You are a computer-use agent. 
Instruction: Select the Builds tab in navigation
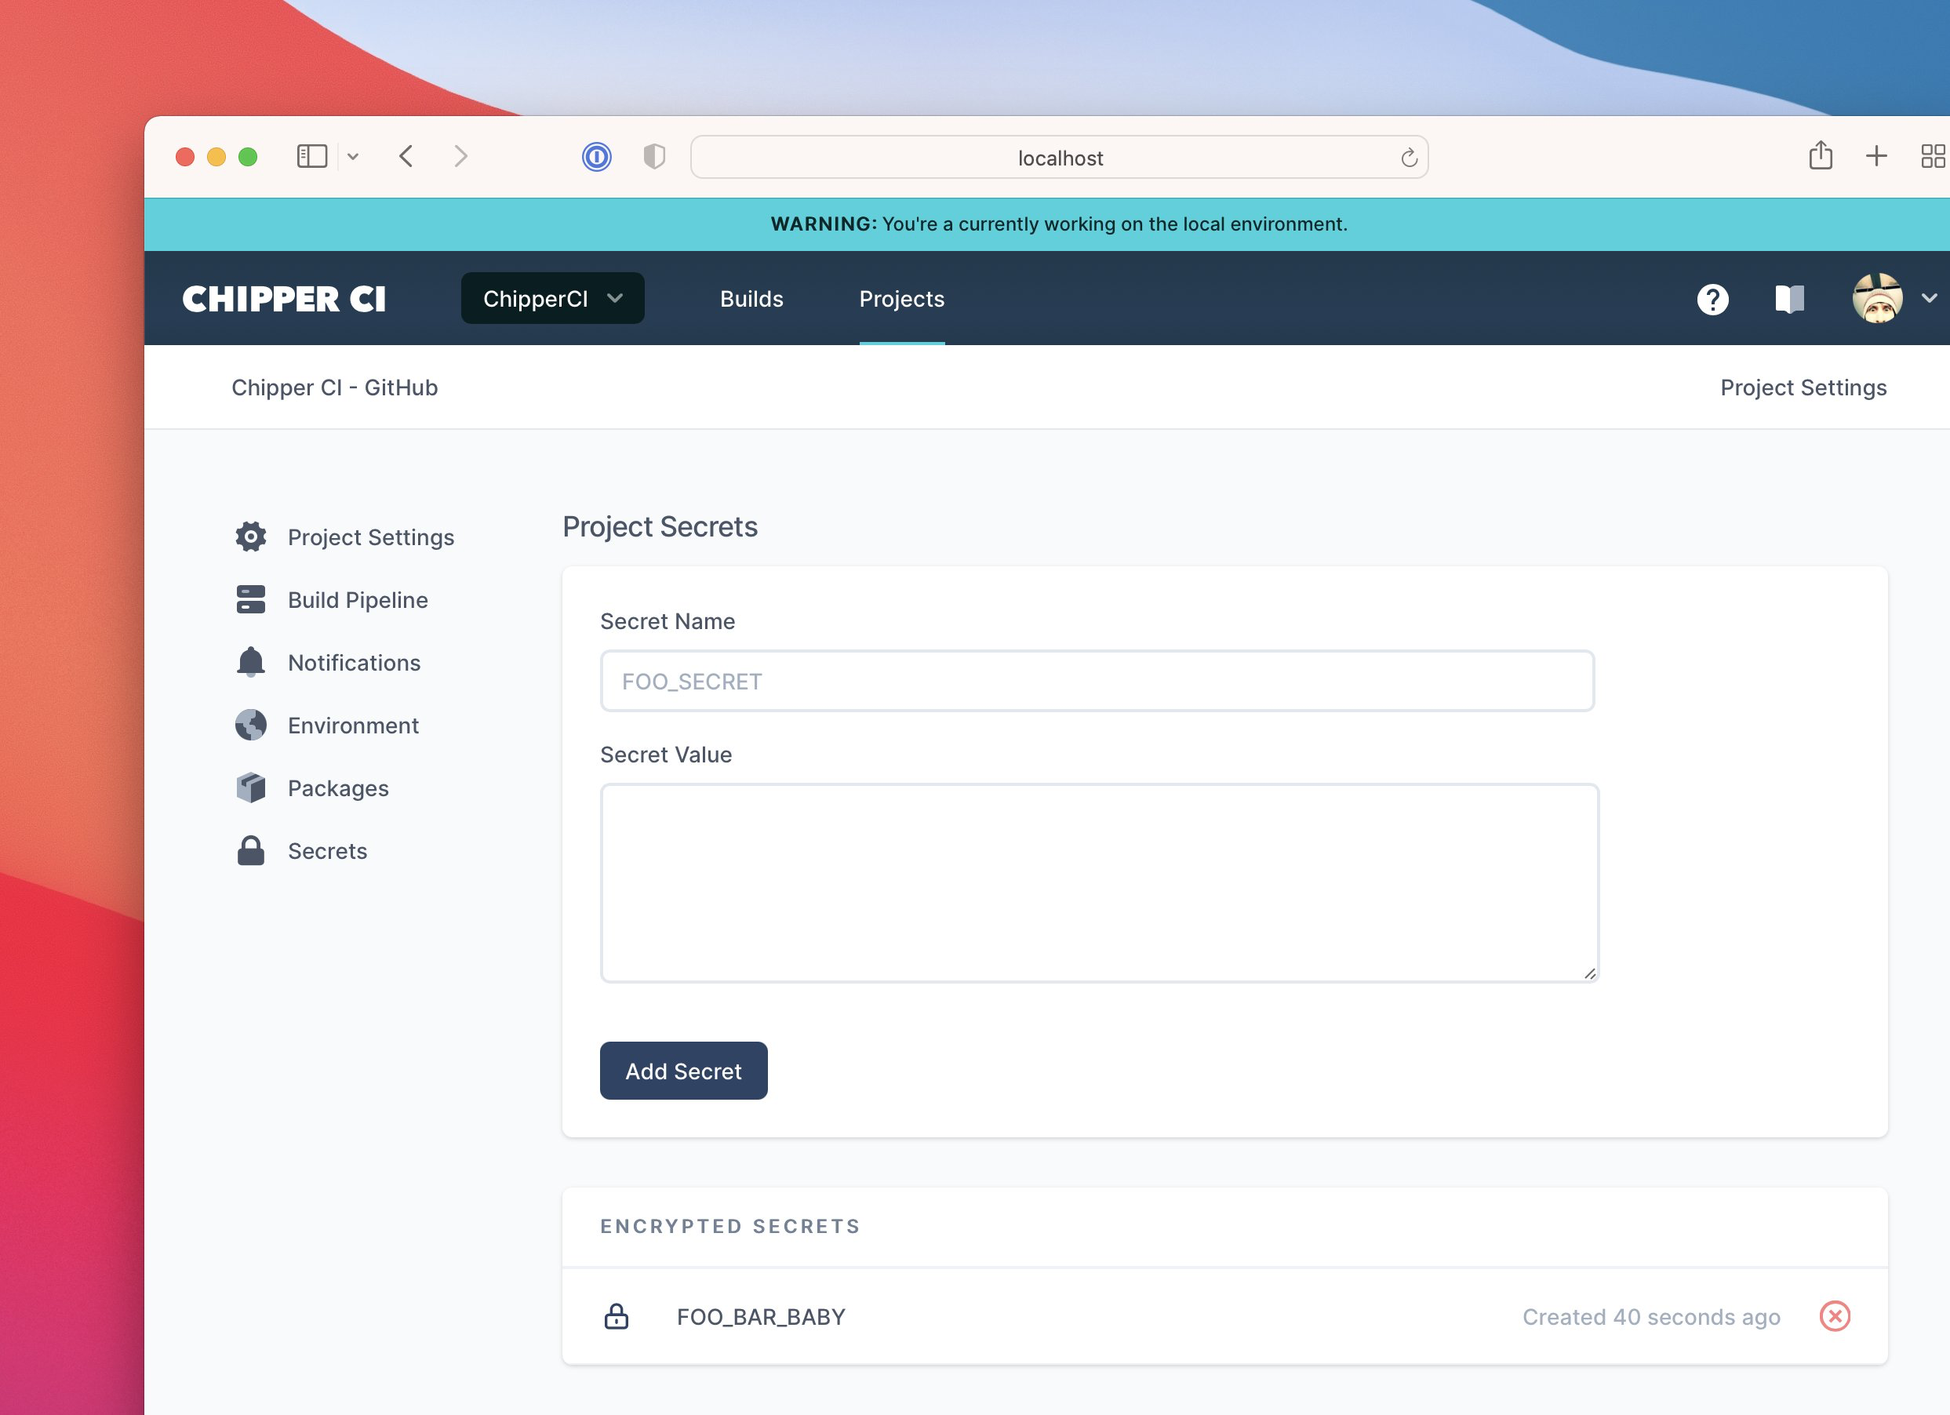[x=752, y=298]
